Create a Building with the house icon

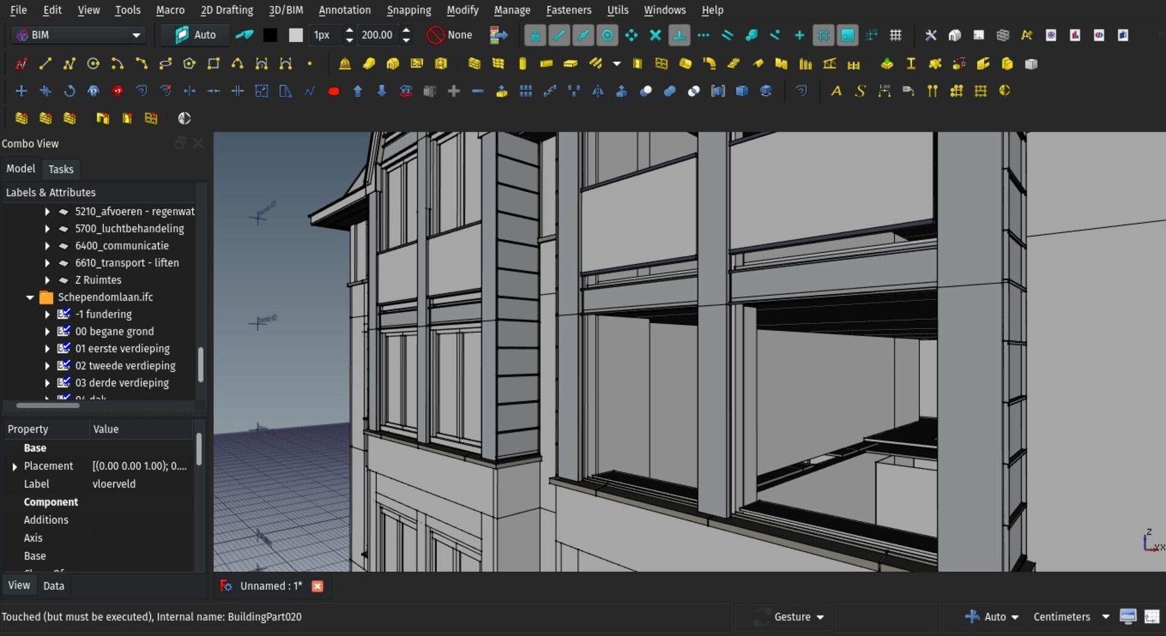coord(393,64)
